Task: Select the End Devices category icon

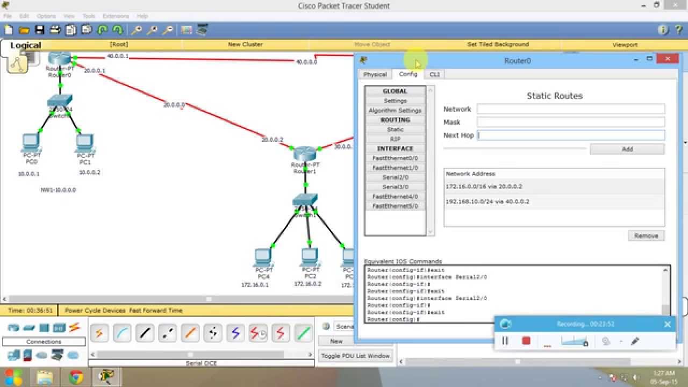Action: tap(13, 355)
